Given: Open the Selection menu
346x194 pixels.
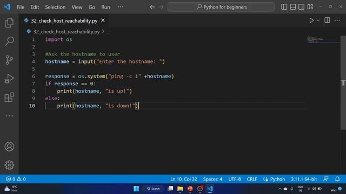Looking at the screenshot, I should (x=55, y=7).
